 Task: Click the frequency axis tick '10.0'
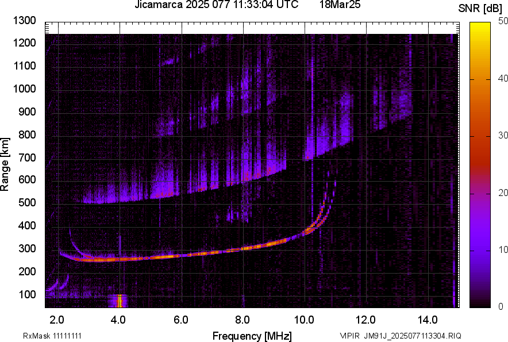pyautogui.click(x=304, y=320)
